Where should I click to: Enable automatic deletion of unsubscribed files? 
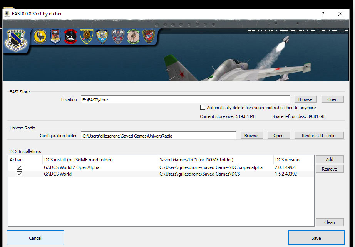[203, 108]
